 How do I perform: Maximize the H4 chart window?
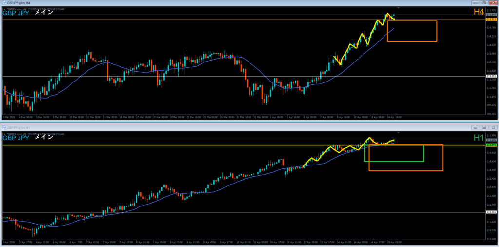483,3
